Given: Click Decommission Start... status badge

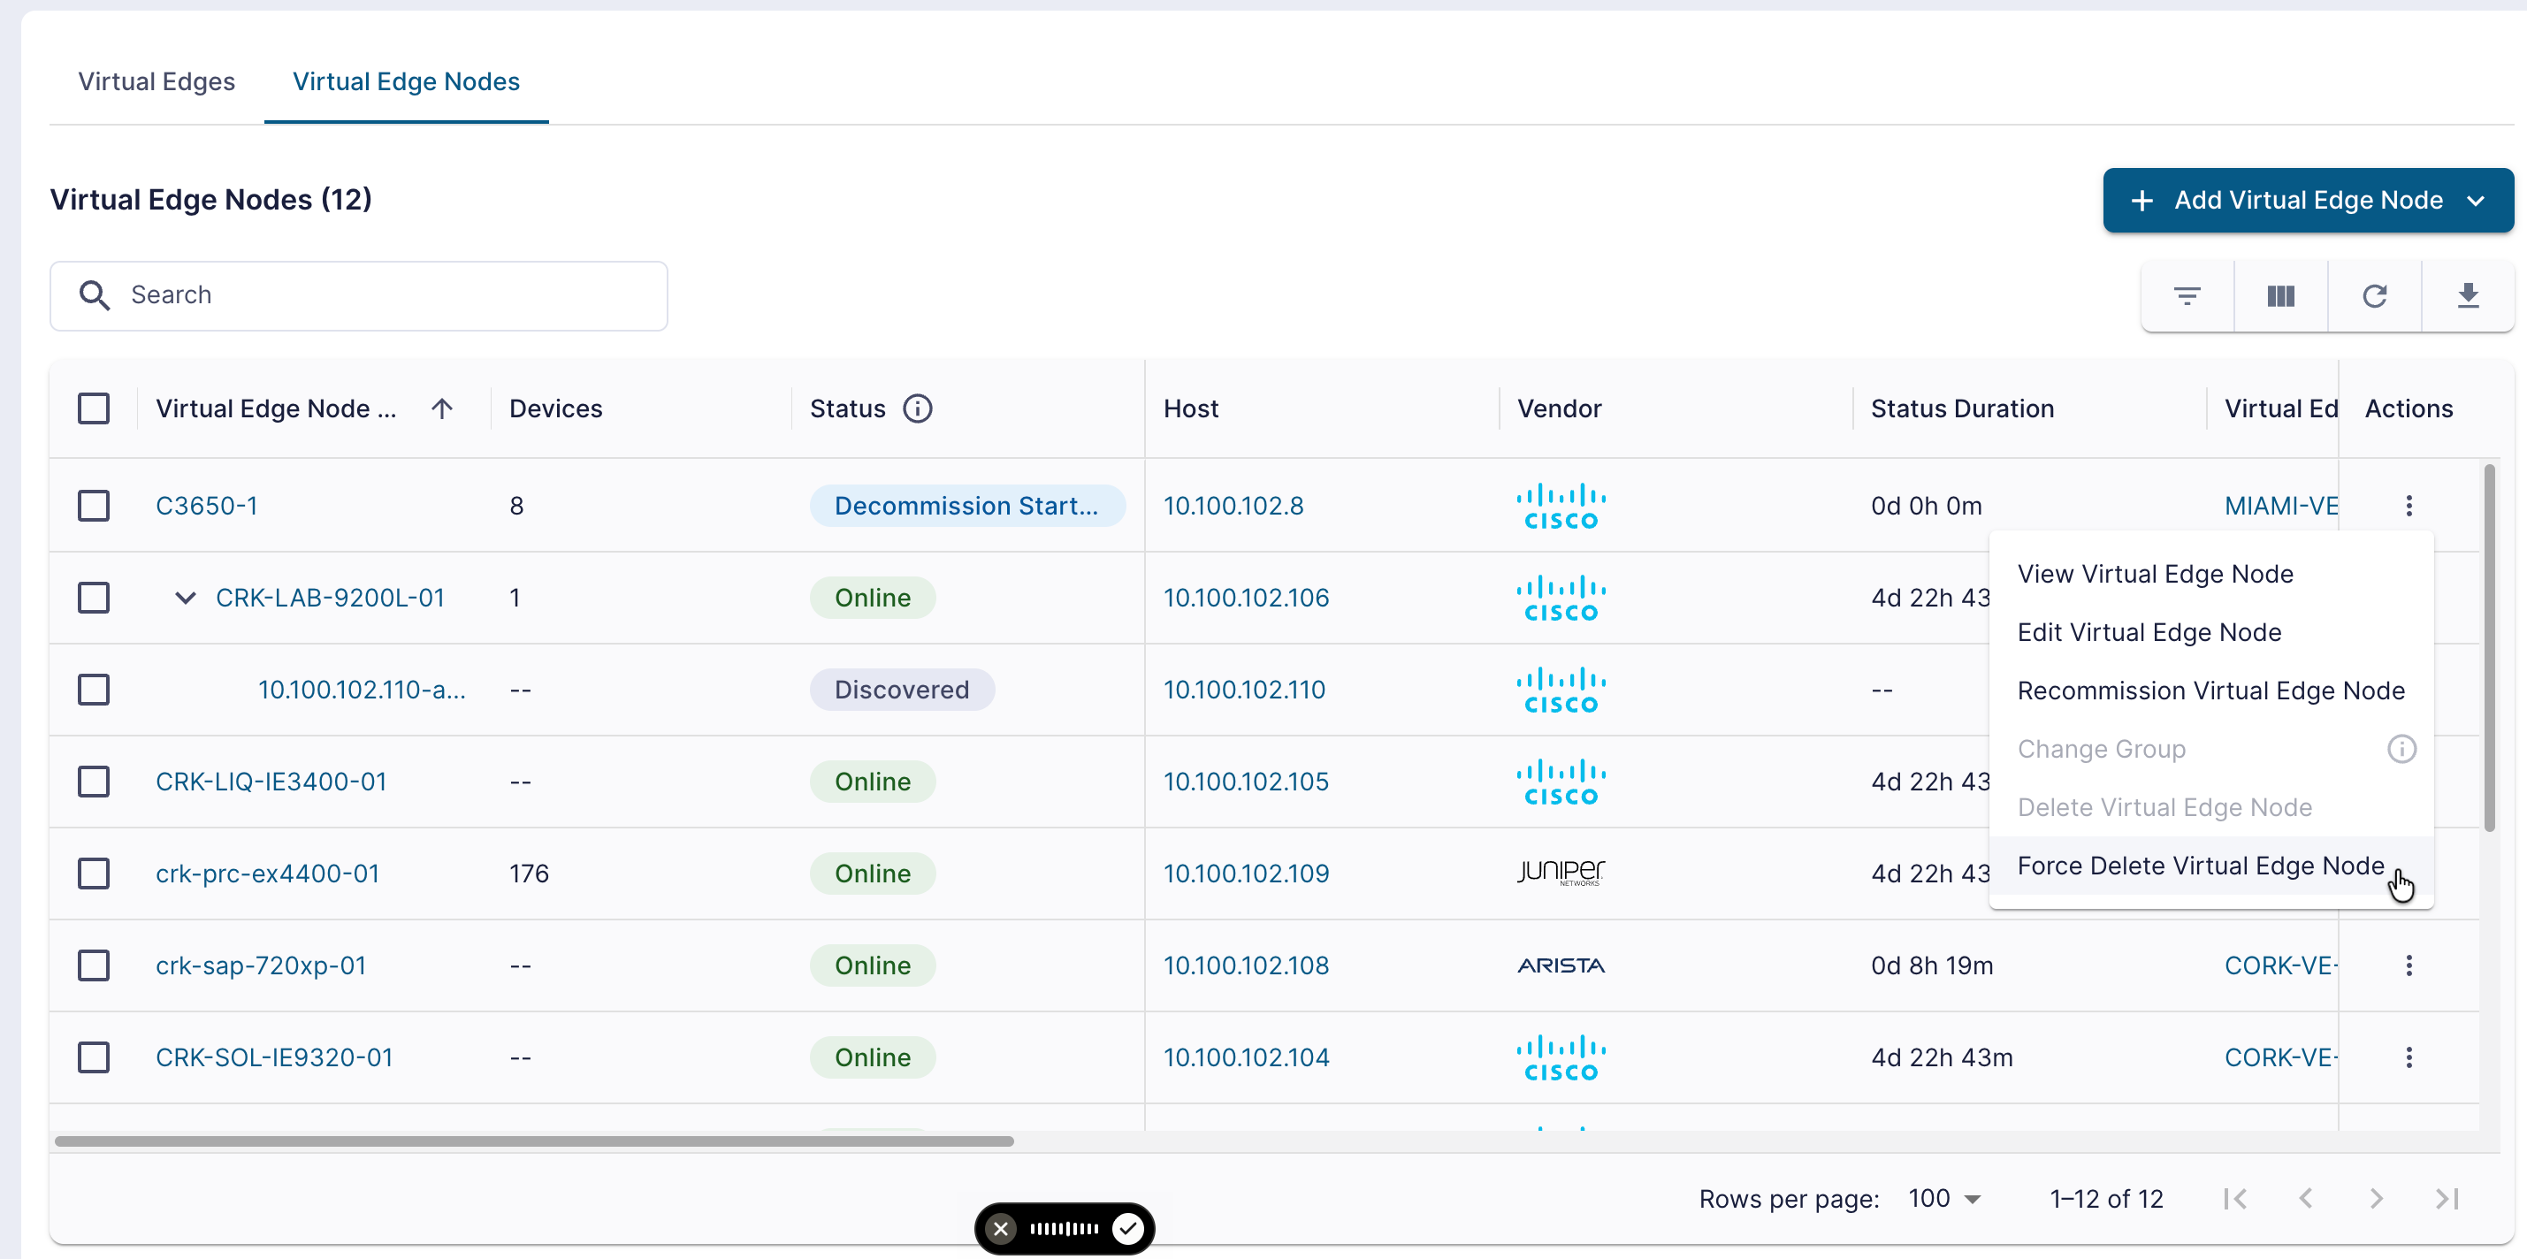Looking at the screenshot, I should click(x=966, y=506).
